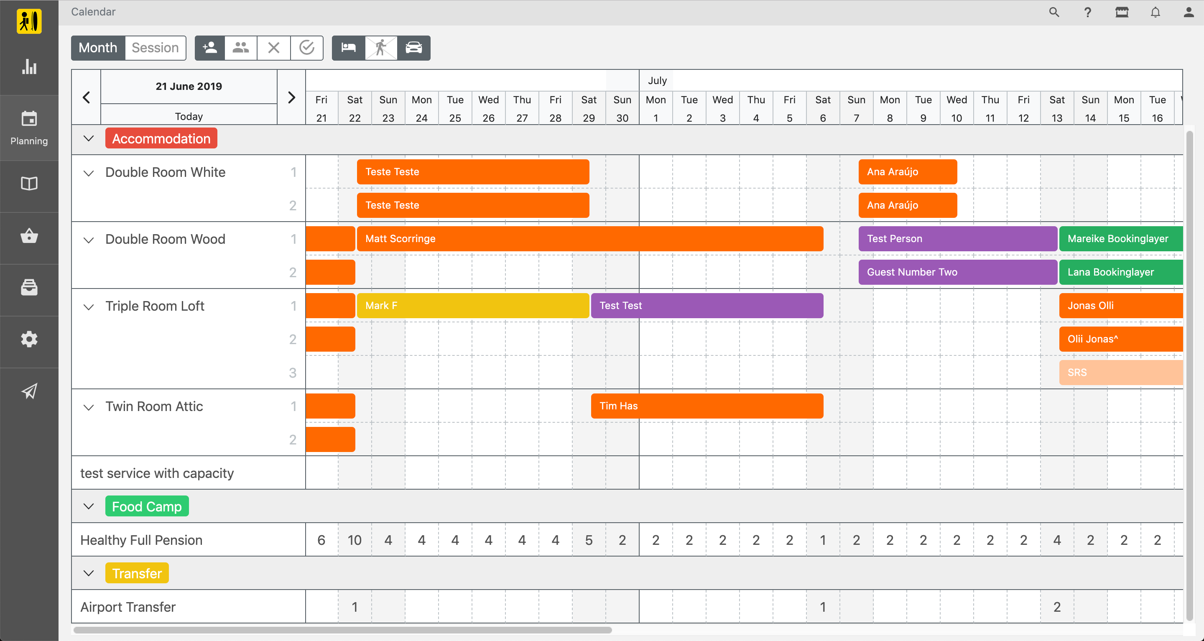Open the notifications bell
The width and height of the screenshot is (1204, 641).
[1155, 12]
